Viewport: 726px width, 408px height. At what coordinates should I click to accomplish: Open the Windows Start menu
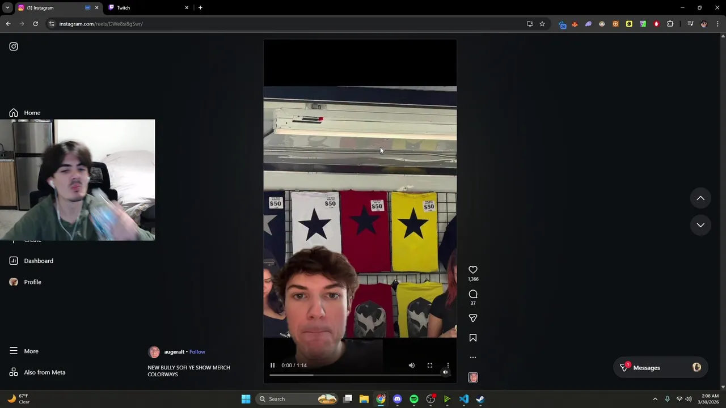[x=246, y=399]
